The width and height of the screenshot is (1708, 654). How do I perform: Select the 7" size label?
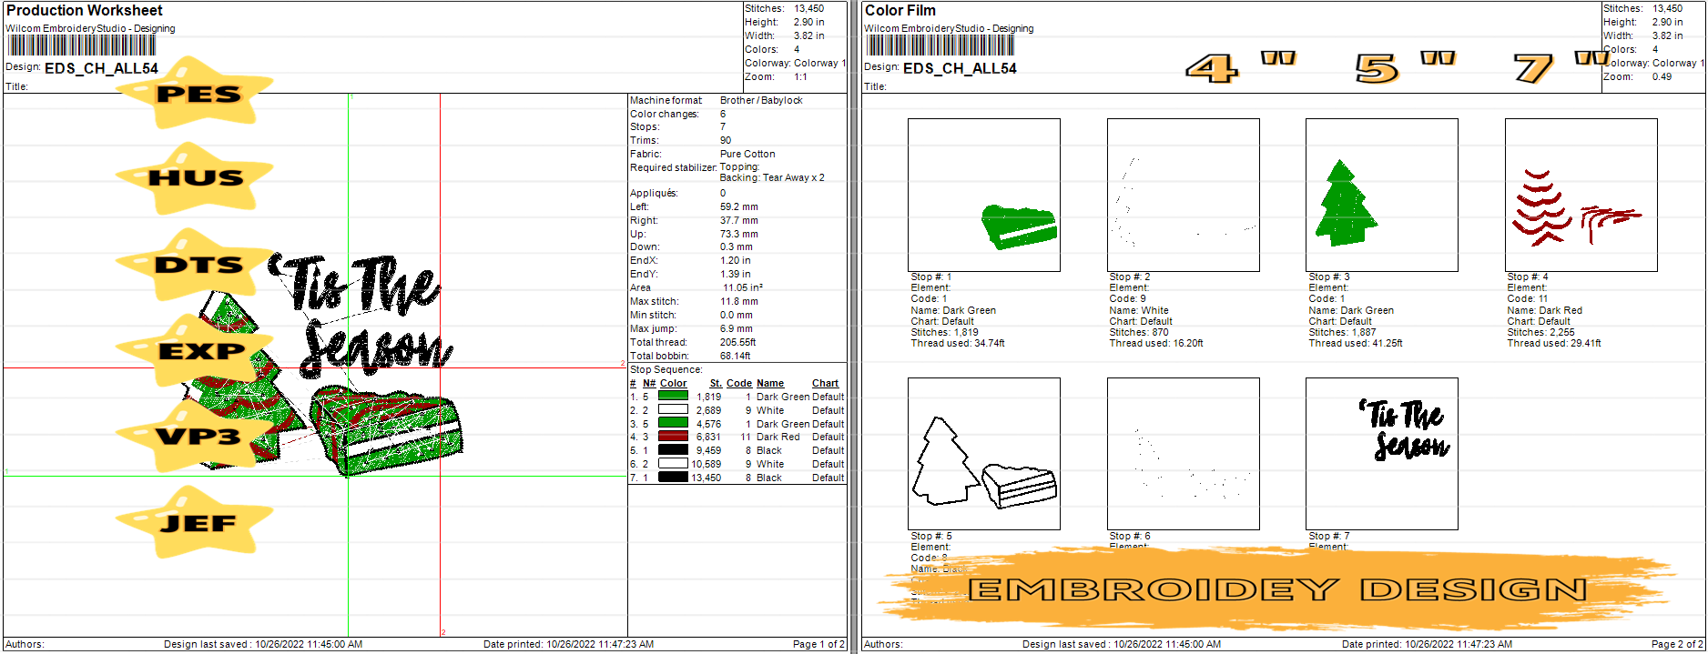[1560, 67]
